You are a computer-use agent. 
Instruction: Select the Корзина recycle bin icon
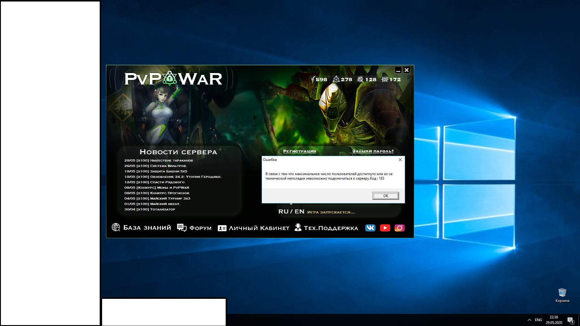click(x=562, y=295)
